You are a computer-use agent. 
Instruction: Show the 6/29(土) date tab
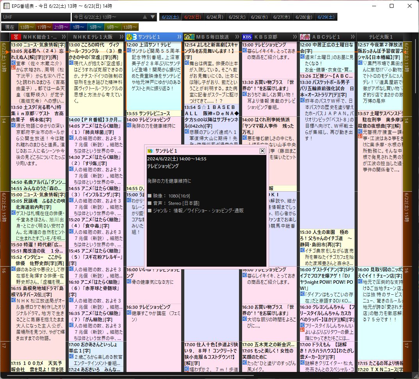pos(326,17)
